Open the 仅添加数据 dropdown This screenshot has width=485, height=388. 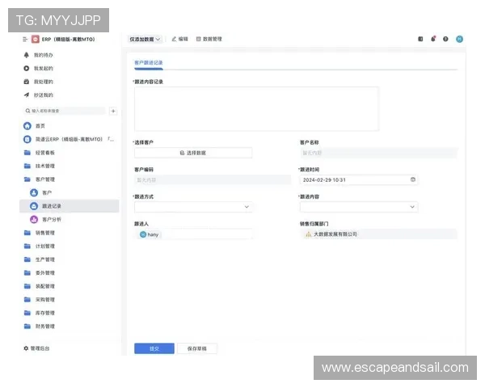click(x=145, y=40)
